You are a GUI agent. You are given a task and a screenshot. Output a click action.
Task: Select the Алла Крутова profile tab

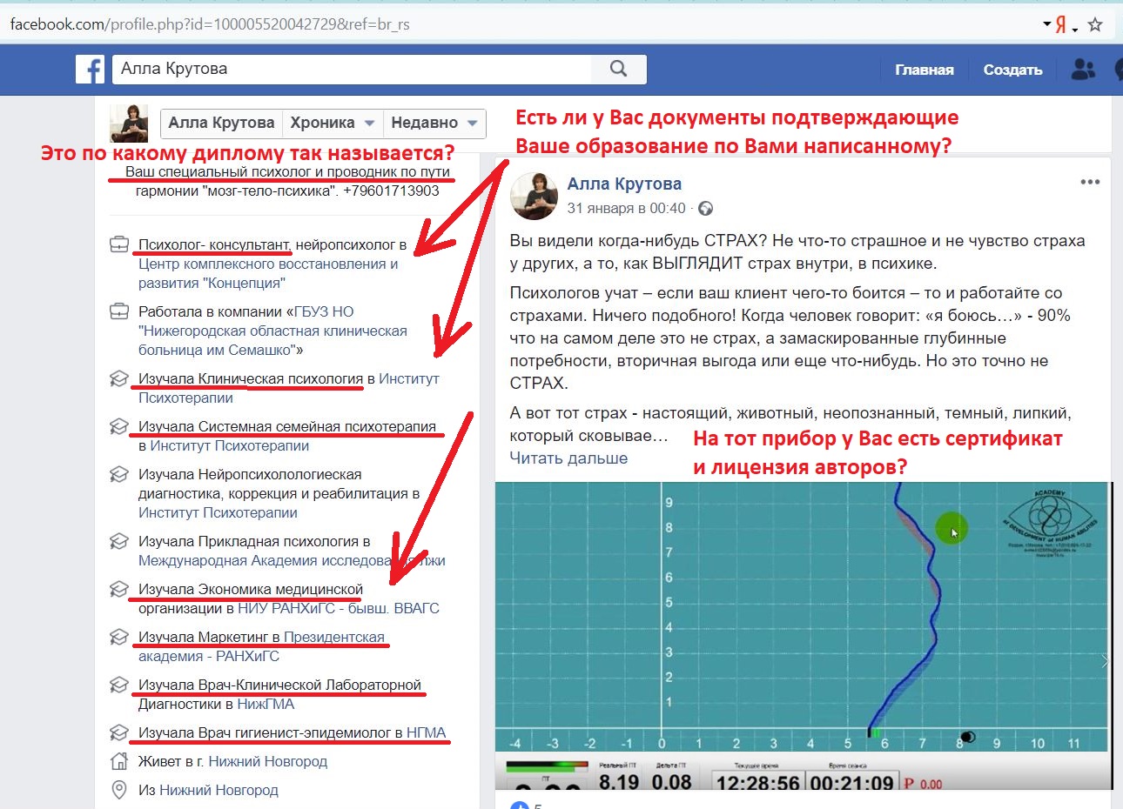221,124
